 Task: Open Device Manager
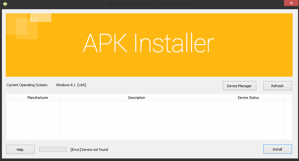(239, 86)
